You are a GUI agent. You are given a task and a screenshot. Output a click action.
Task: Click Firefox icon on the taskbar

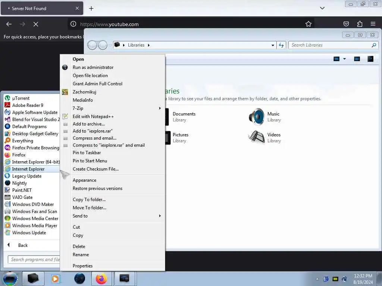click(101, 279)
